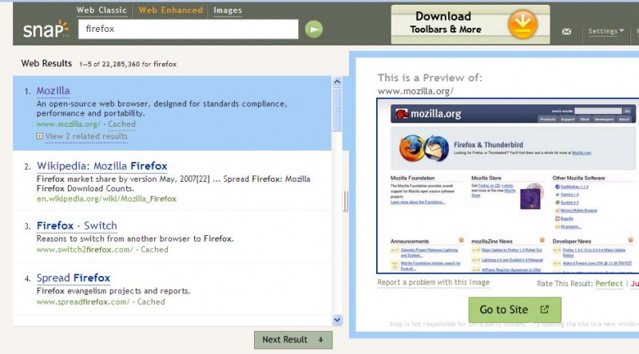639x354 pixels.
Task: Click the results list scrollbar thumb
Action: point(337,109)
